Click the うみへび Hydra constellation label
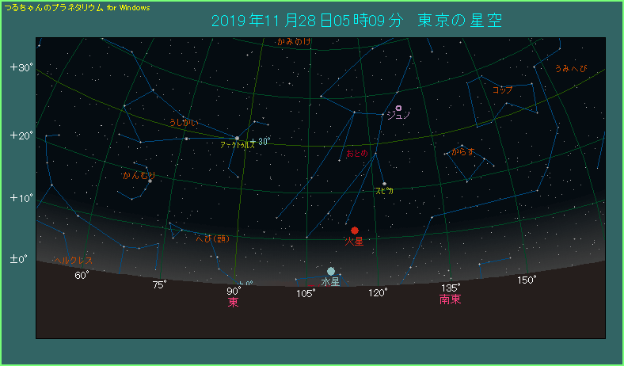The height and width of the screenshot is (366, 624). tap(571, 69)
